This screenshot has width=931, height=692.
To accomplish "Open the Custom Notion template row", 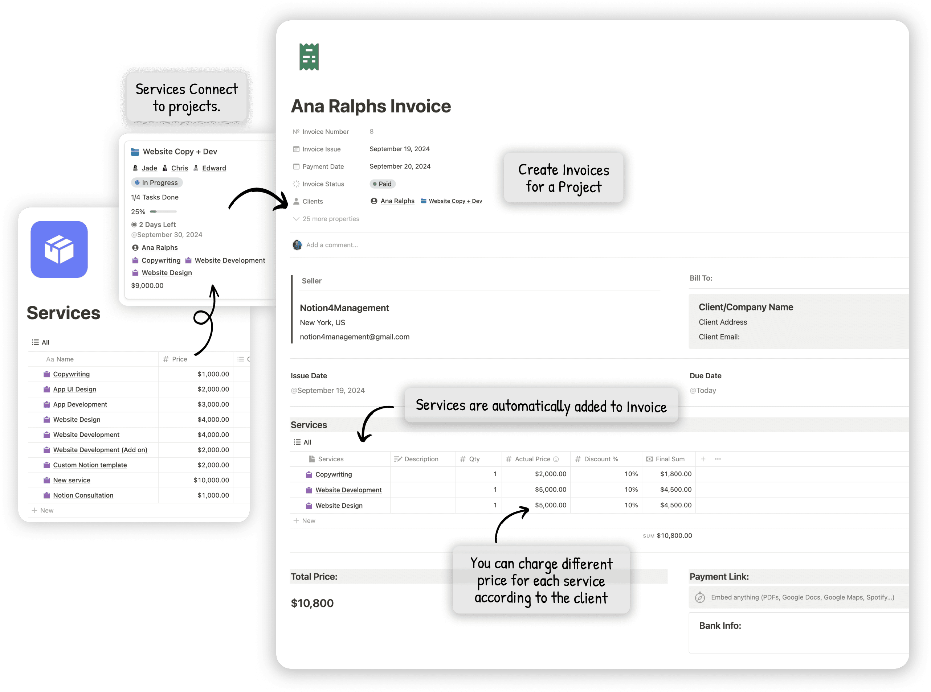I will [x=90, y=465].
